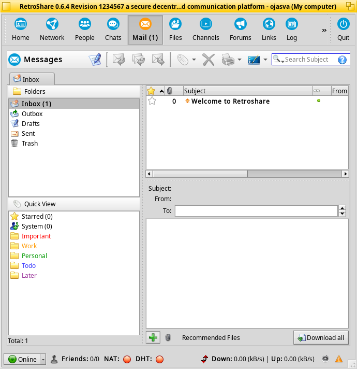Select the blue Todo tag
Image resolution: width=357 pixels, height=369 pixels.
pos(74,266)
